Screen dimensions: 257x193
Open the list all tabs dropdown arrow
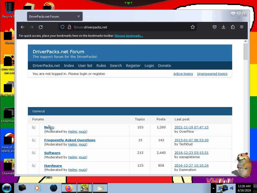(x=215, y=16)
